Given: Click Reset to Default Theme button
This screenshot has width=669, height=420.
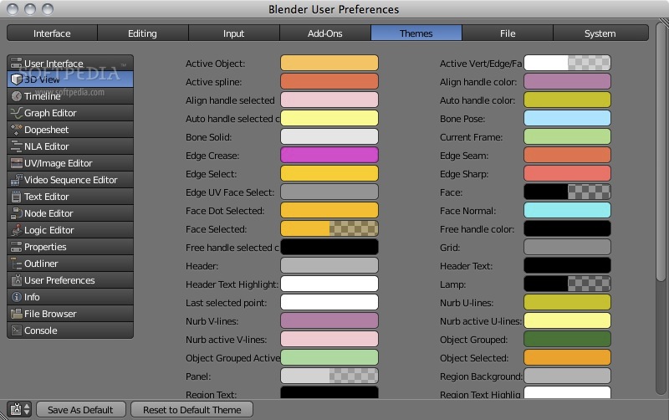Looking at the screenshot, I should coord(192,409).
